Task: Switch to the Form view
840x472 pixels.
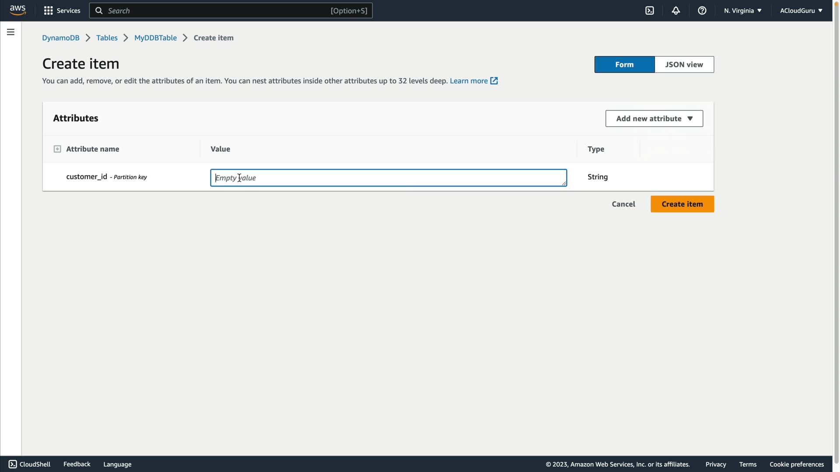Action: pos(624,65)
